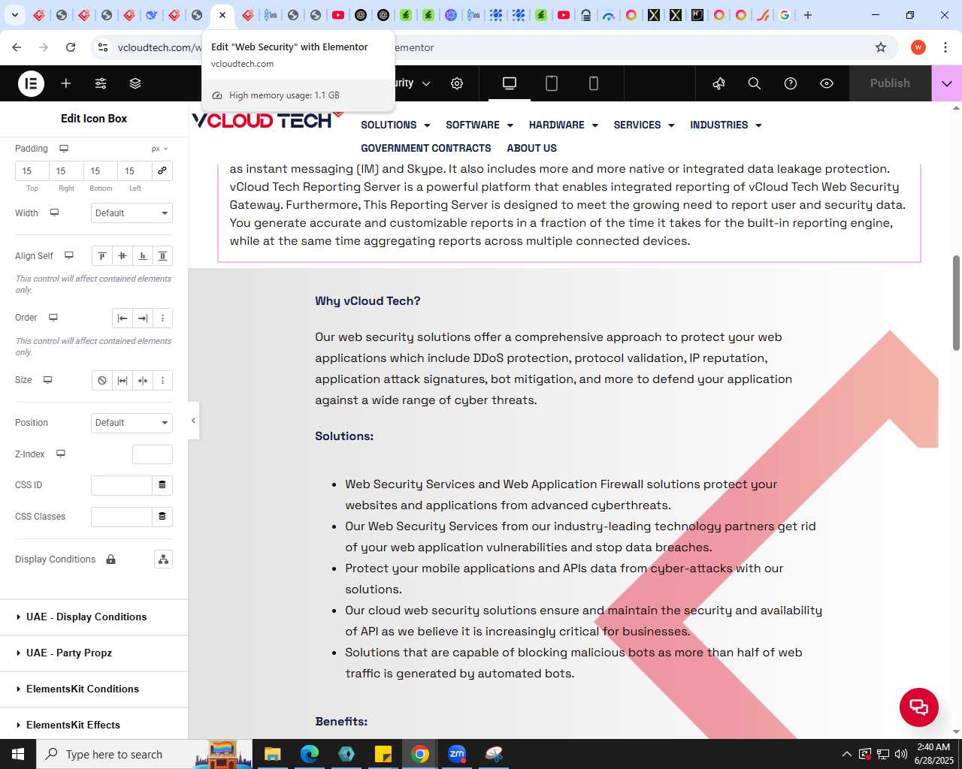This screenshot has height=769, width=962.
Task: Open page settings gear icon
Action: click(457, 83)
